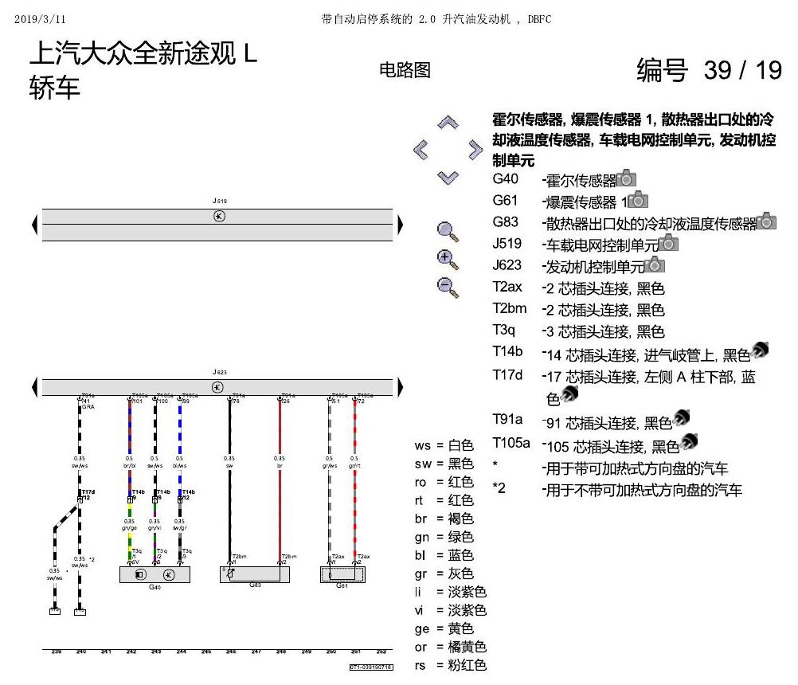Click the color legend entry br = 褐色
The width and height of the screenshot is (798, 685).
(x=444, y=519)
